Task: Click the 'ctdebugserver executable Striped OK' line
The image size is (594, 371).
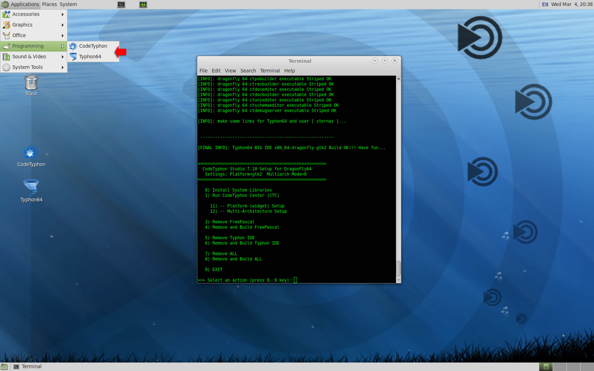Action: (x=267, y=111)
